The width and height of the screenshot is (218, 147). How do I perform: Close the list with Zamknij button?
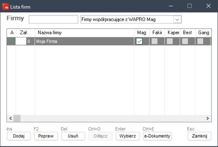tap(200, 136)
